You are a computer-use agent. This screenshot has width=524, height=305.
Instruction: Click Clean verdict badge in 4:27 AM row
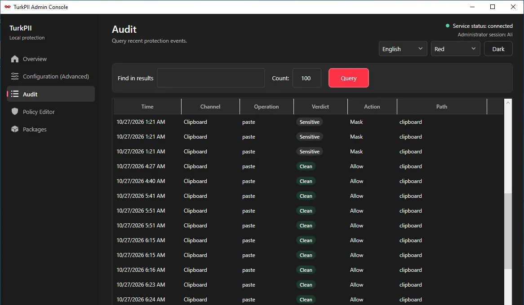pyautogui.click(x=306, y=166)
